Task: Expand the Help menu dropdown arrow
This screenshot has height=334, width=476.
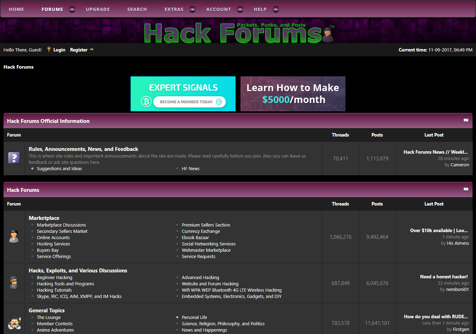Action: (x=276, y=9)
